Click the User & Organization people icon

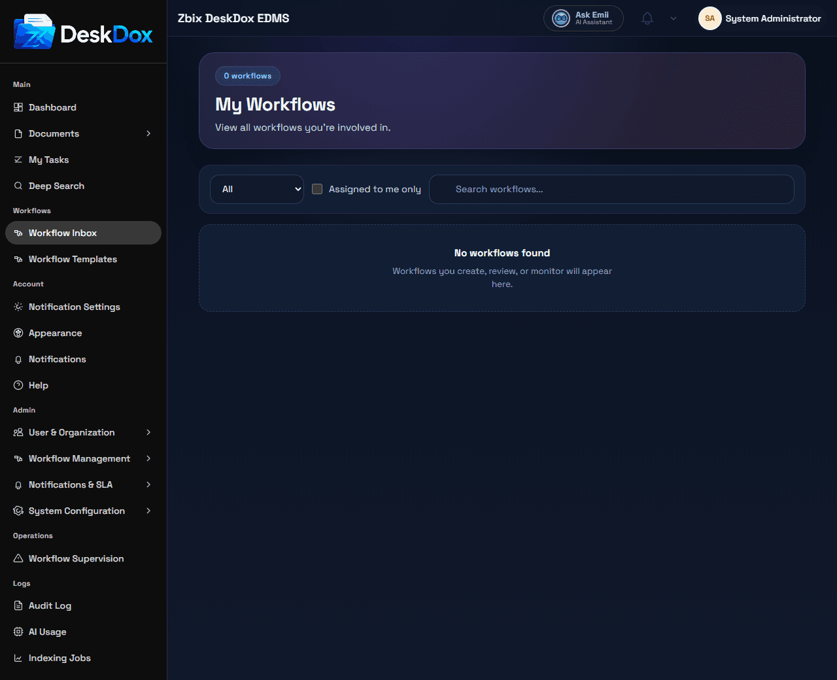coord(18,432)
